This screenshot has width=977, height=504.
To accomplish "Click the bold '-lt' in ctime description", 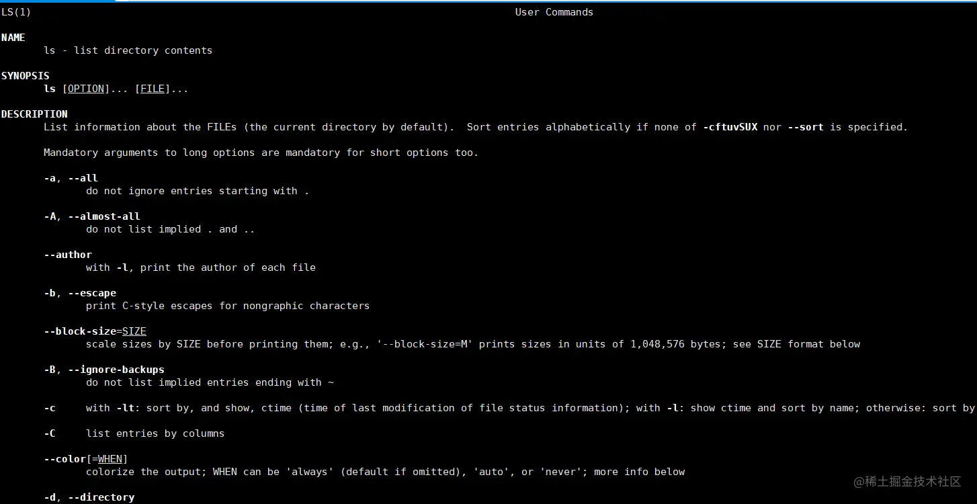I will click(126, 408).
